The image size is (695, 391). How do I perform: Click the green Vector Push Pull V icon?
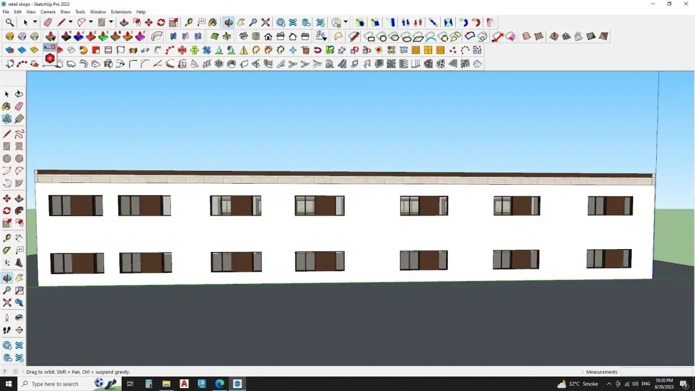103,36
